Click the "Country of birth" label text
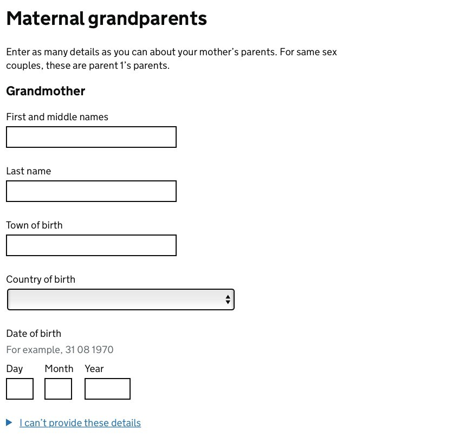Image resolution: width=472 pixels, height=443 pixels. click(x=41, y=279)
